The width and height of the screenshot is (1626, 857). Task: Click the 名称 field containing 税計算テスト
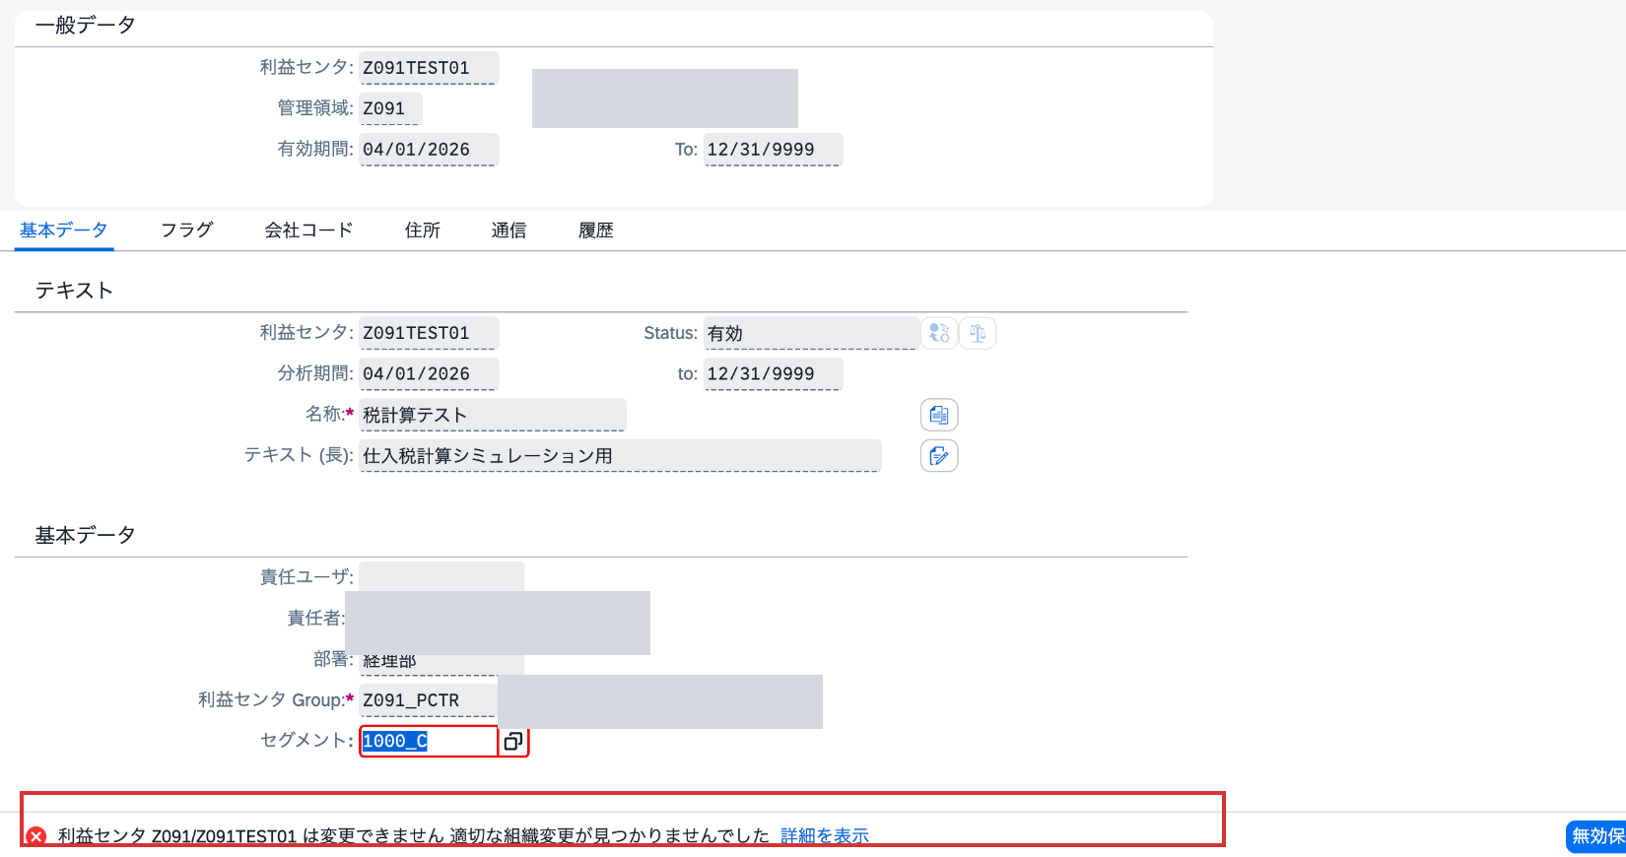[x=493, y=415]
